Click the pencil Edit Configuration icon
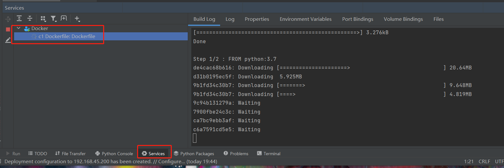Screen dimensions: 504x168 pyautogui.click(x=8, y=40)
